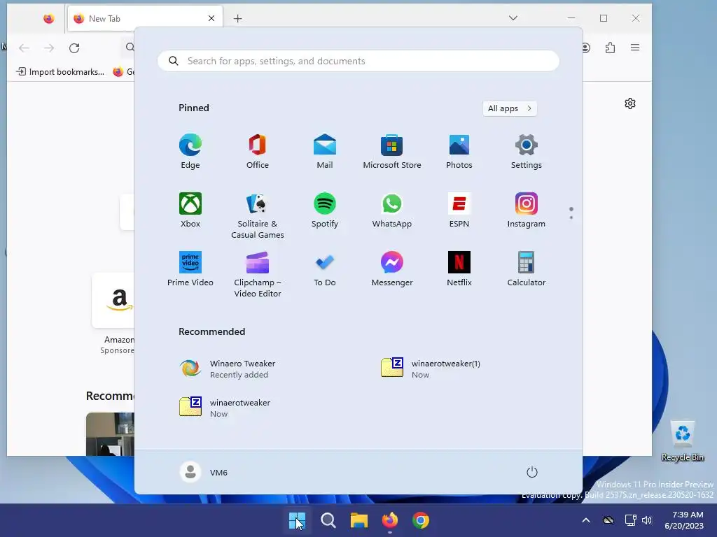Show hidden system tray icons
Screen dimensions: 717x537
click(x=586, y=520)
